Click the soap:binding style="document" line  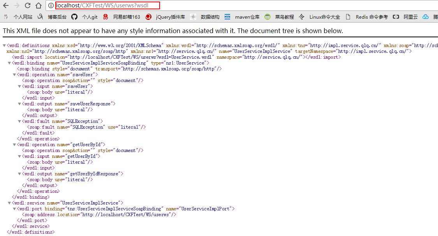[119, 69]
